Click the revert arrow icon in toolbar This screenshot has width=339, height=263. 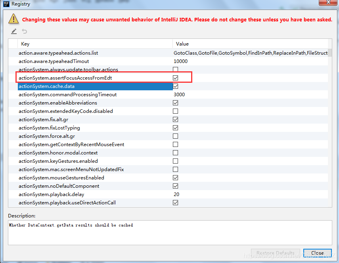[x=24, y=31]
